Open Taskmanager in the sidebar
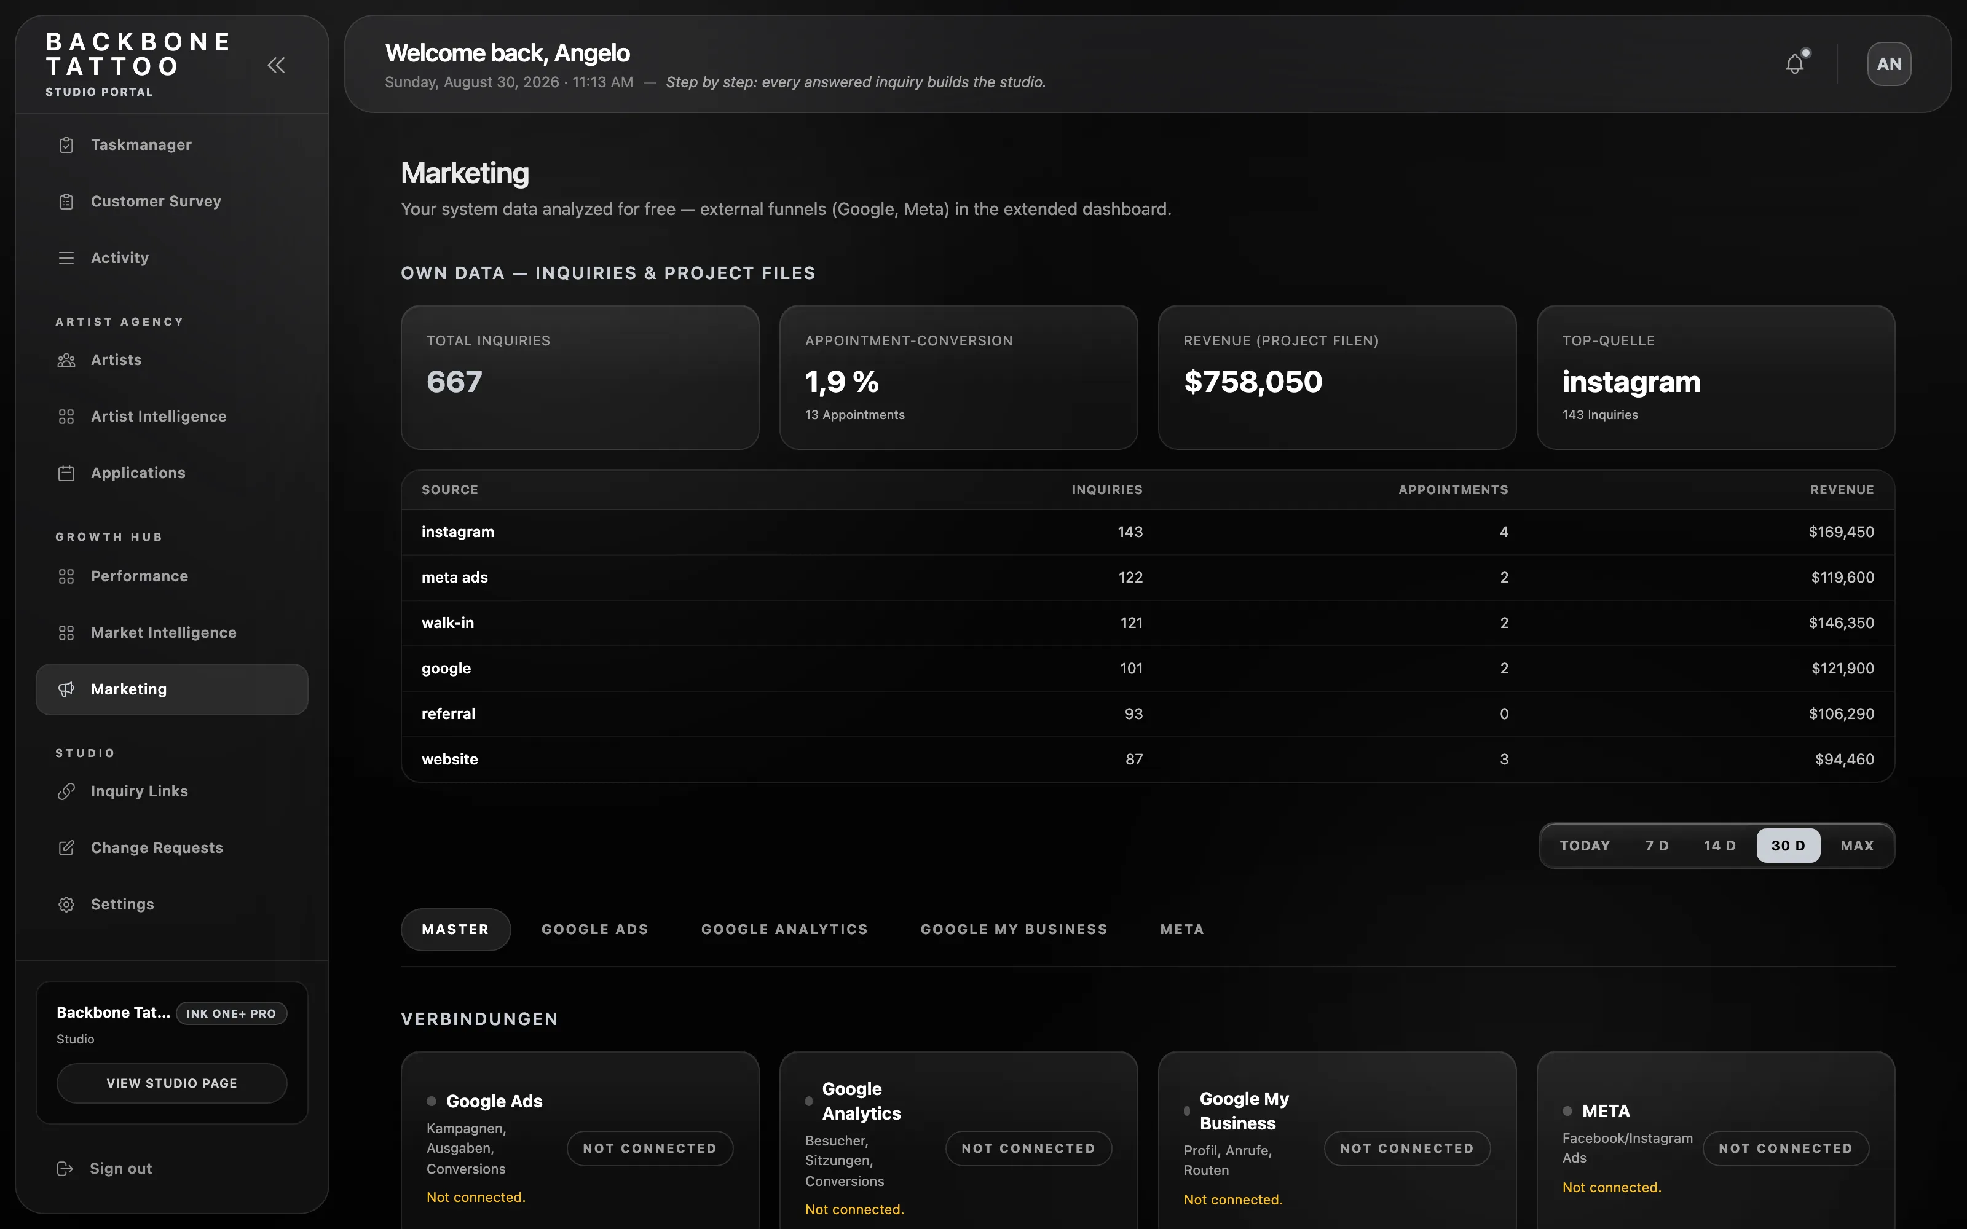The image size is (1967, 1229). (x=172, y=144)
